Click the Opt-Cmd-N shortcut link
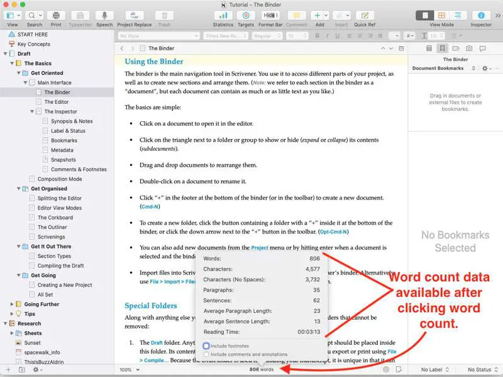Viewport: 503px width, 377px height. coord(333,232)
